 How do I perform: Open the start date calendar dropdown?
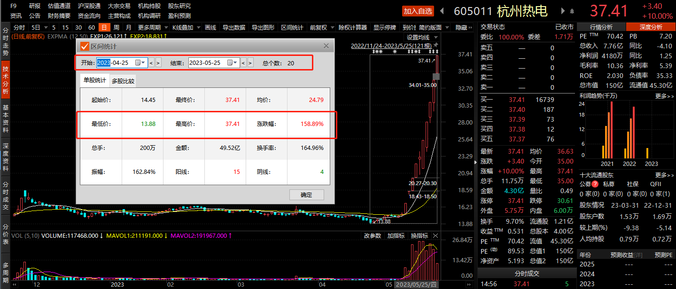pyautogui.click(x=141, y=62)
